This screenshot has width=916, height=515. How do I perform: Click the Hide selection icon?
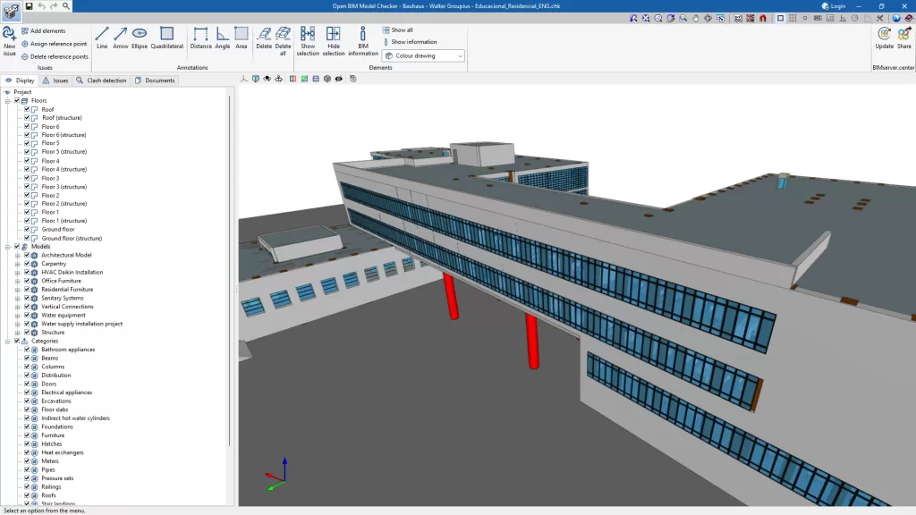(x=334, y=41)
